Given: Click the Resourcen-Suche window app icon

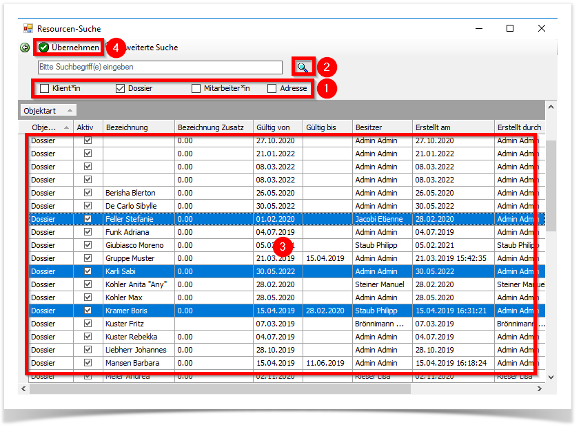Looking at the screenshot, I should click(x=28, y=28).
